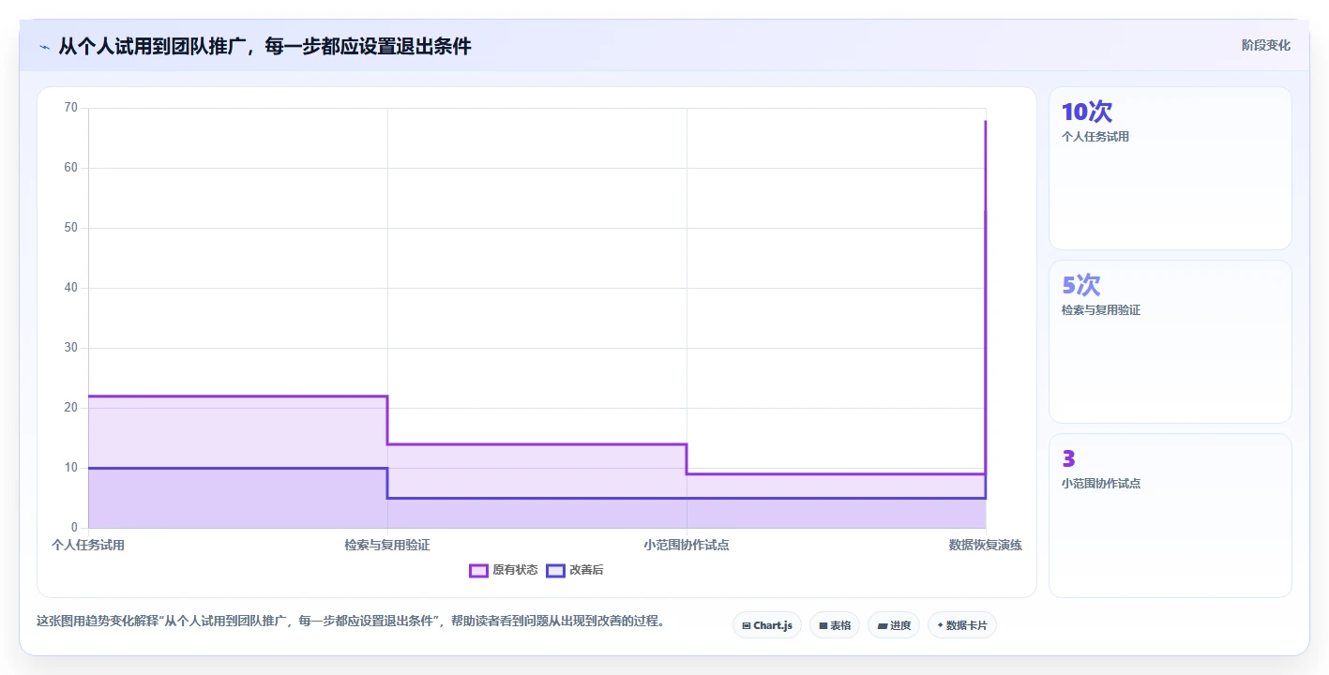Select the 5次 检索与复用验证 card
The image size is (1329, 675).
point(1170,342)
